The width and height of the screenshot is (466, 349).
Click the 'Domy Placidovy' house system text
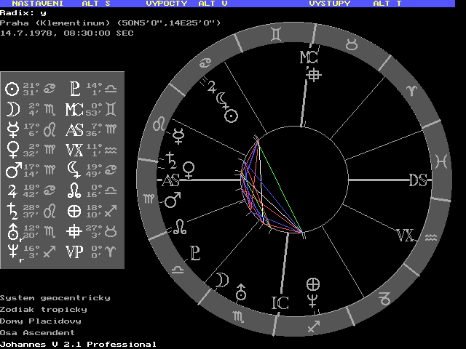[41, 321]
